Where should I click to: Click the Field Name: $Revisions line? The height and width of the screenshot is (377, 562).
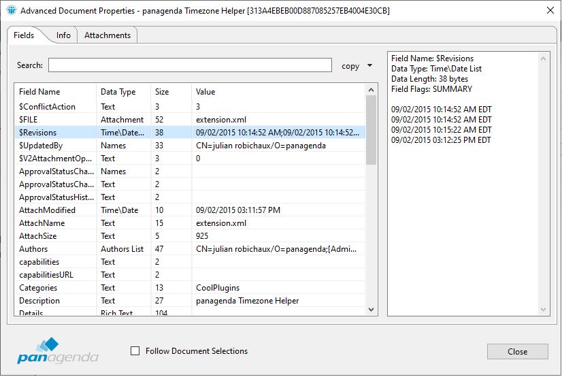[432, 59]
